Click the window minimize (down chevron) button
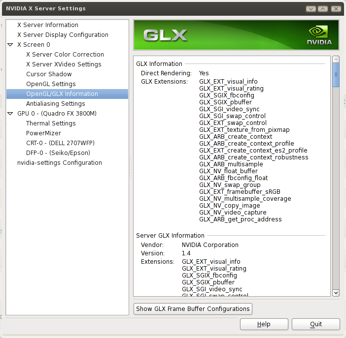 pos(311,9)
